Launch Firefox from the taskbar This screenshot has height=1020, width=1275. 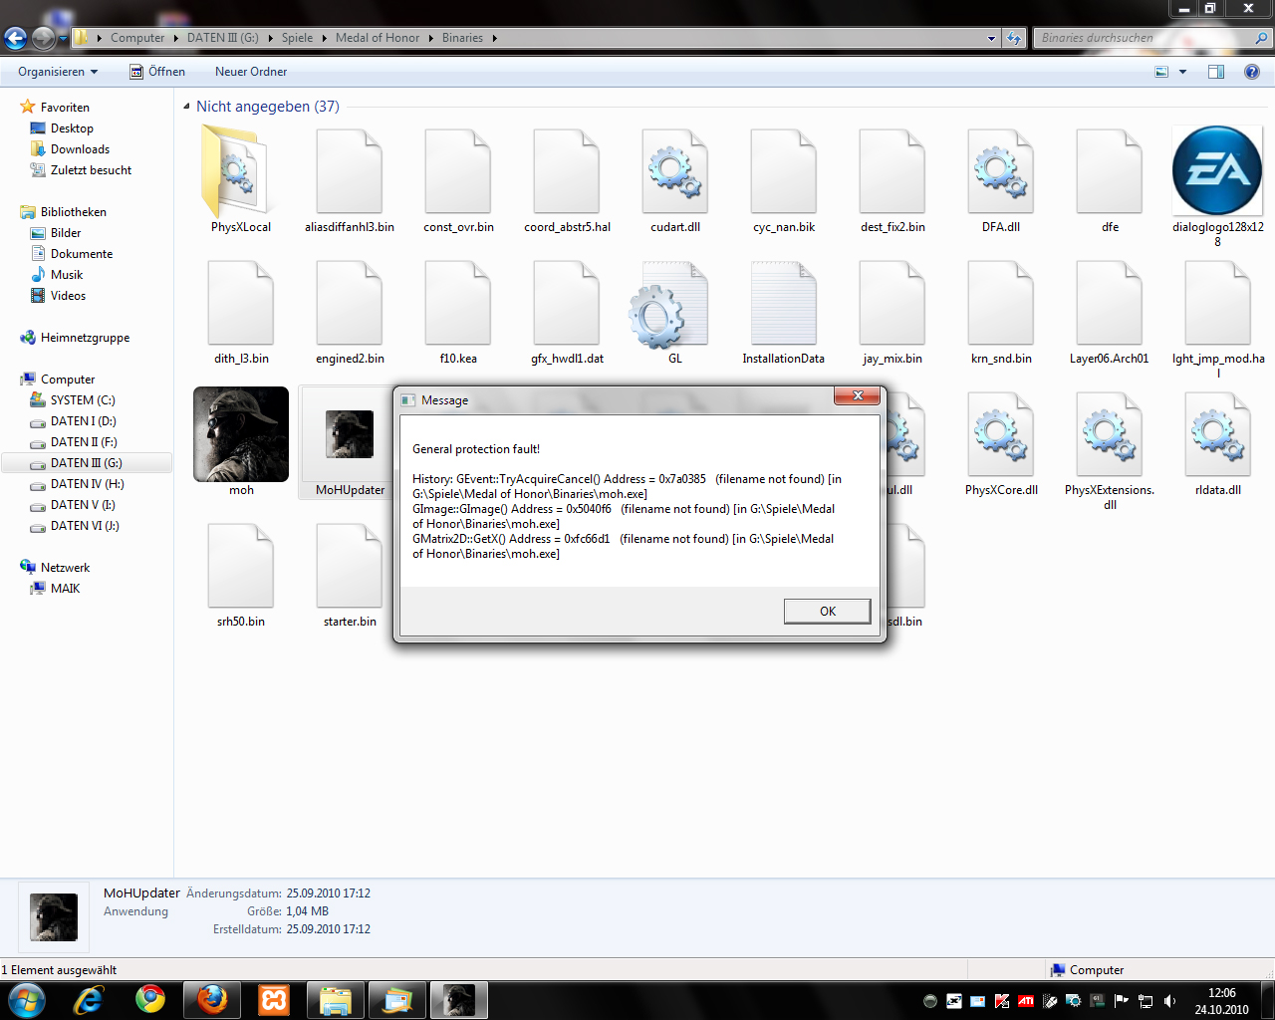212,999
